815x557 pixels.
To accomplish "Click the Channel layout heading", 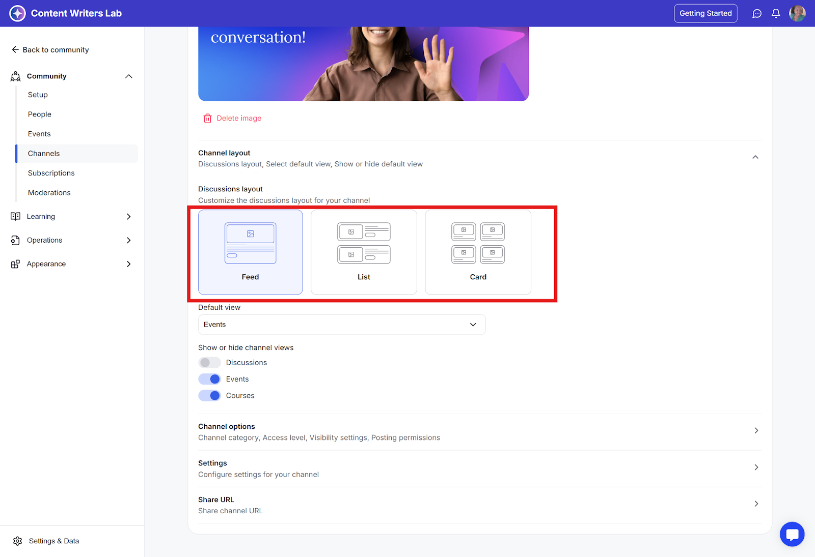I will tap(224, 153).
